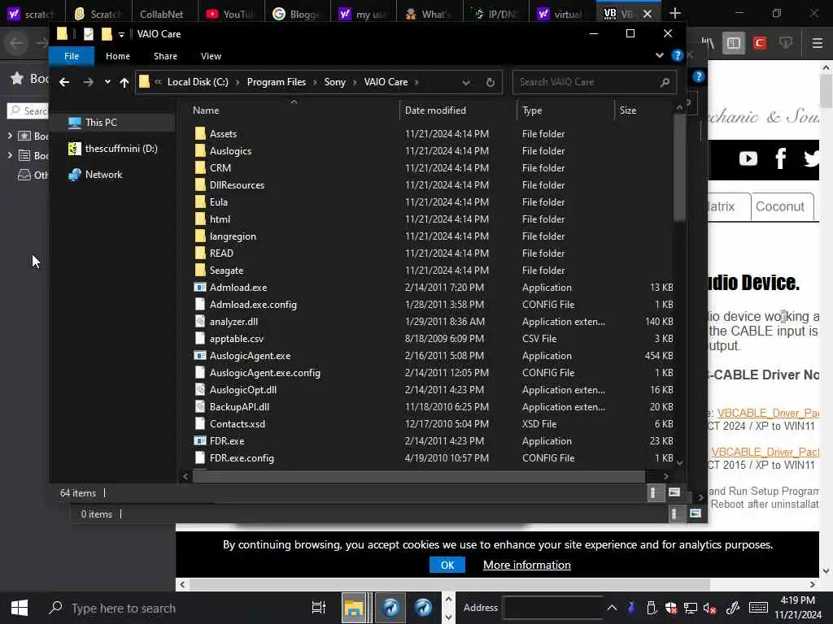Switch to details view in status bar
Image resolution: width=833 pixels, height=624 pixels.
pyautogui.click(x=653, y=493)
